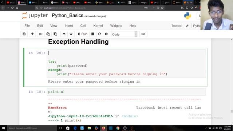Bookmark this page with star icon
The image size is (233, 131).
[162, 8]
